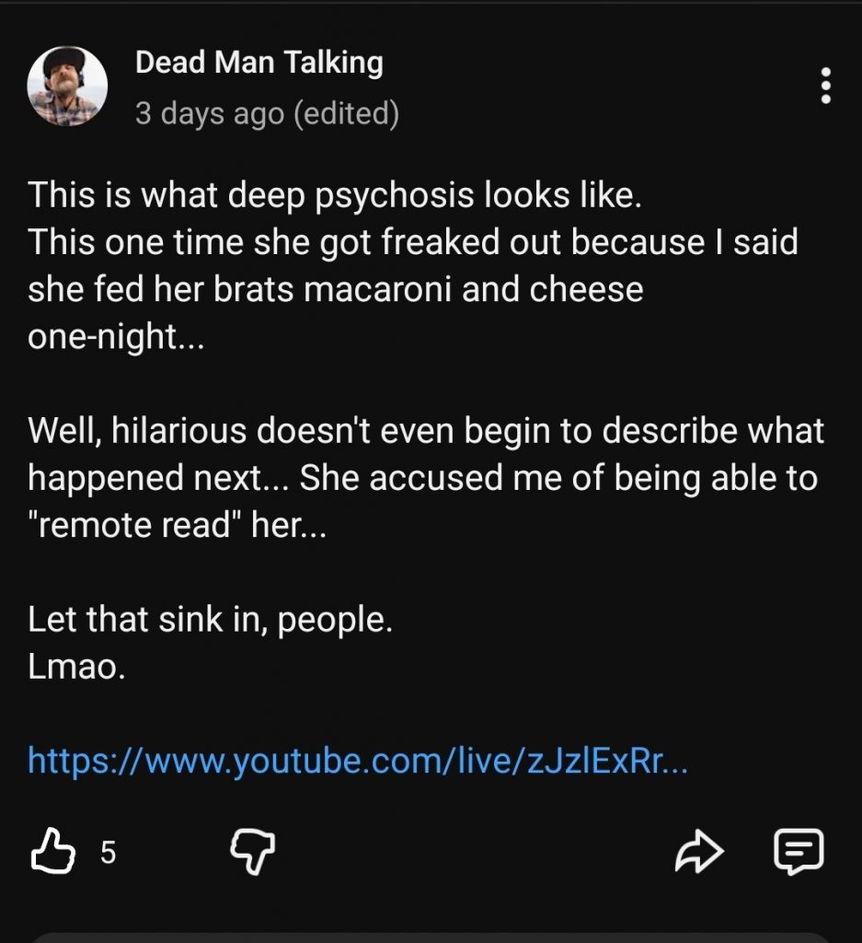Open the youtube.com/live link
This screenshot has width=862, height=943.
[x=358, y=761]
